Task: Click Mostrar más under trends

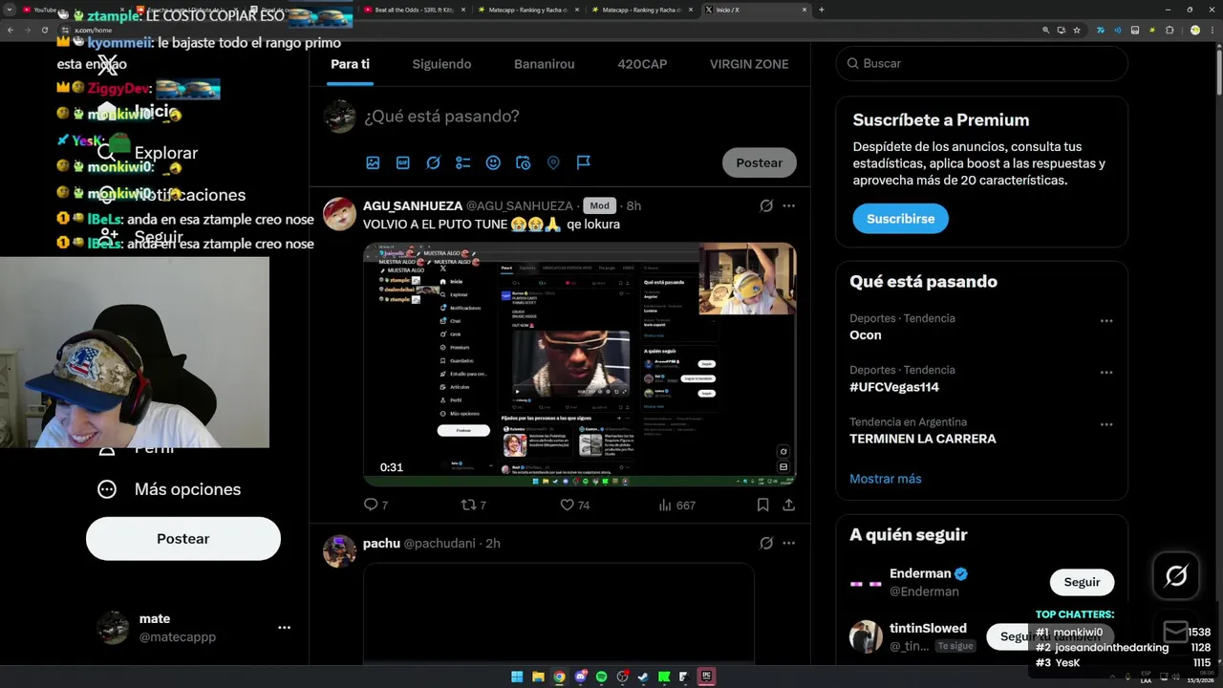Action: (886, 479)
